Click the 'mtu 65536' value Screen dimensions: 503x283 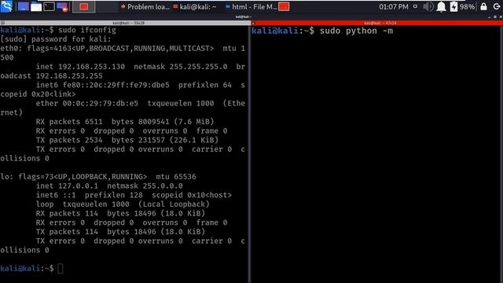pos(176,177)
